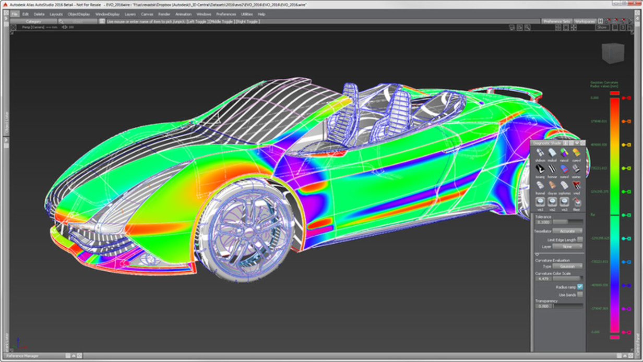Uncheck the Radius ramp checkbox
643x362 pixels.
[x=580, y=287]
